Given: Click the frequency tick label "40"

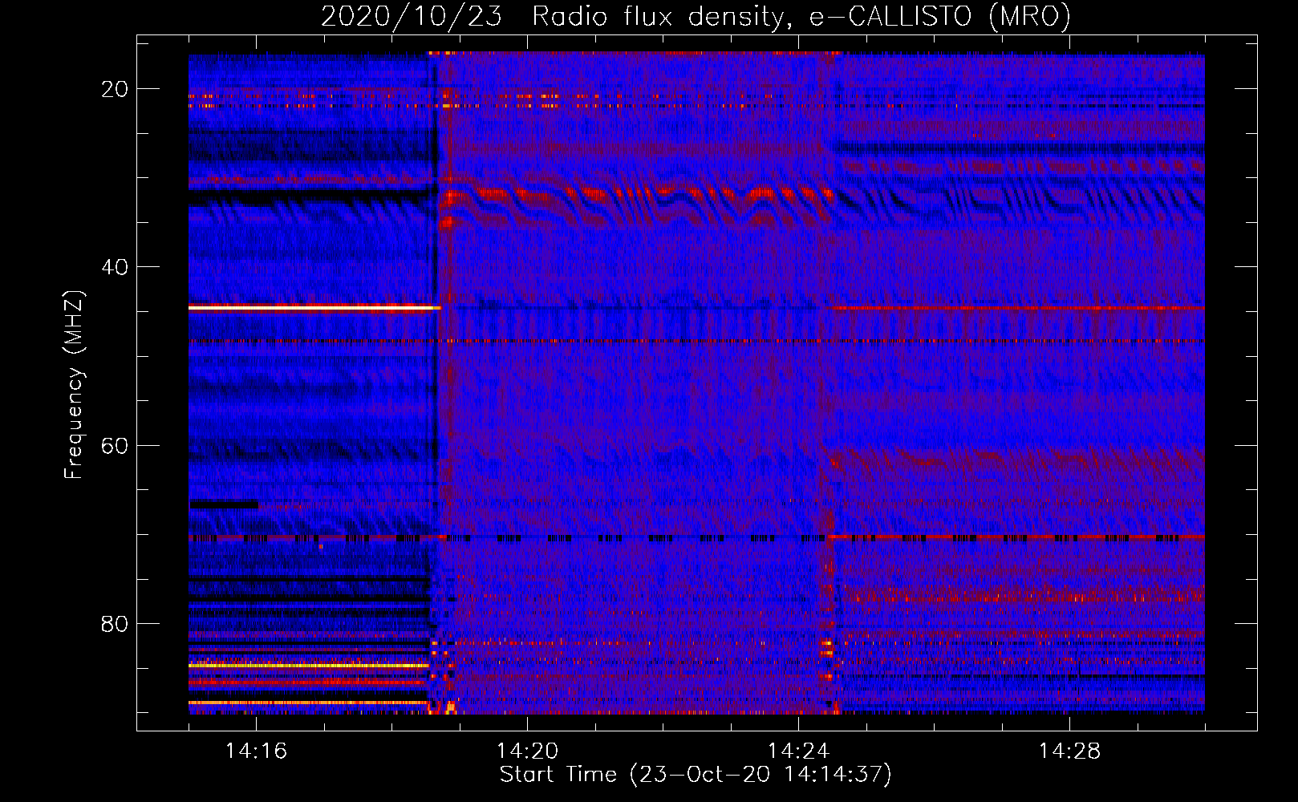Looking at the screenshot, I should pyautogui.click(x=116, y=267).
